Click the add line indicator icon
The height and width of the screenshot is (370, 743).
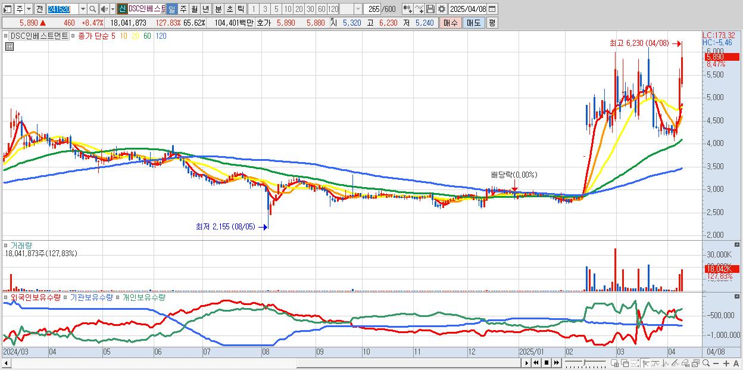[419, 9]
